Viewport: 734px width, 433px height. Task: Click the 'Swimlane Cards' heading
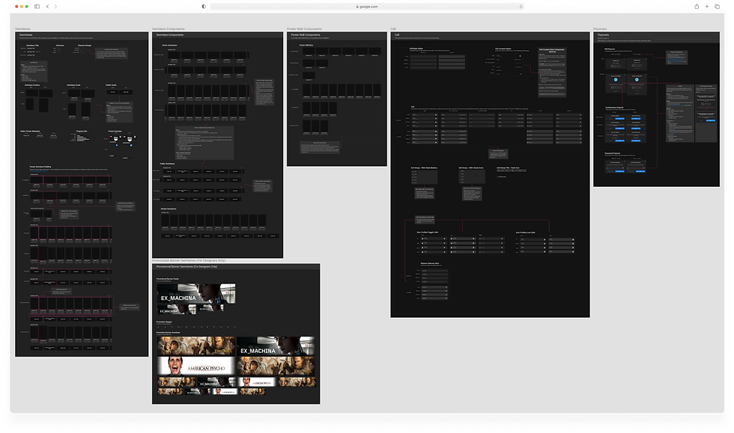coord(73,85)
